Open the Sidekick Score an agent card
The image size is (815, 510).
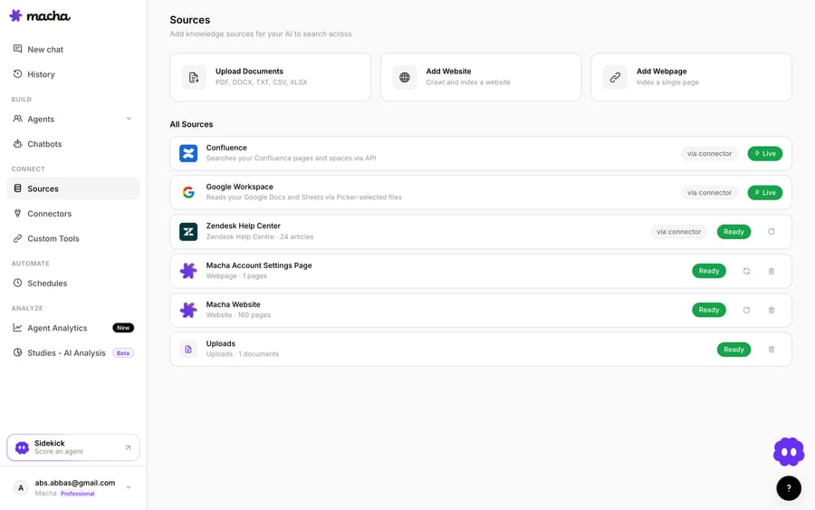coord(72,447)
